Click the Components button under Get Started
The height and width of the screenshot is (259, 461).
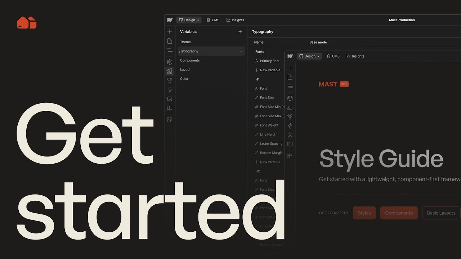[399, 213]
